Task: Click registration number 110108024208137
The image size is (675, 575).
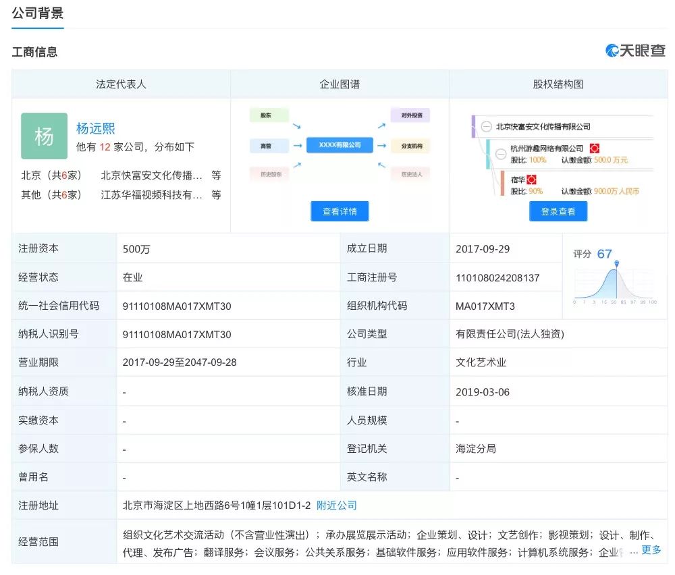Action: coord(497,278)
